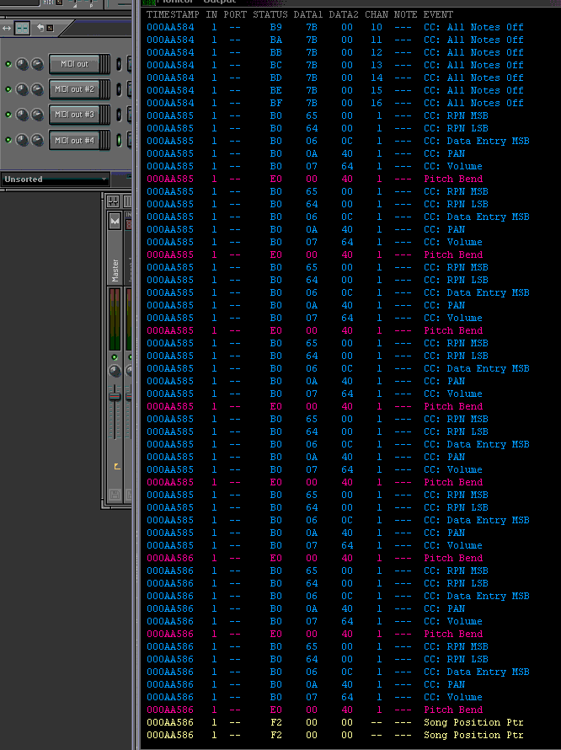Viewport: 561px width, 750px height.
Task: Select the B9 All Notes Off row
Action: (334, 27)
